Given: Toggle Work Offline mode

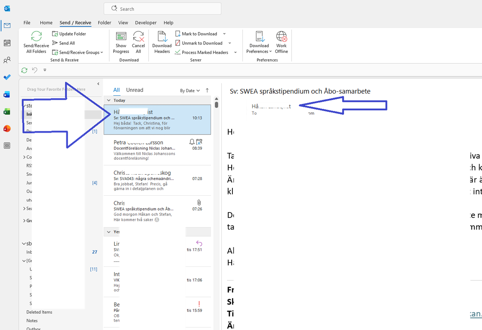Looking at the screenshot, I should 281,42.
